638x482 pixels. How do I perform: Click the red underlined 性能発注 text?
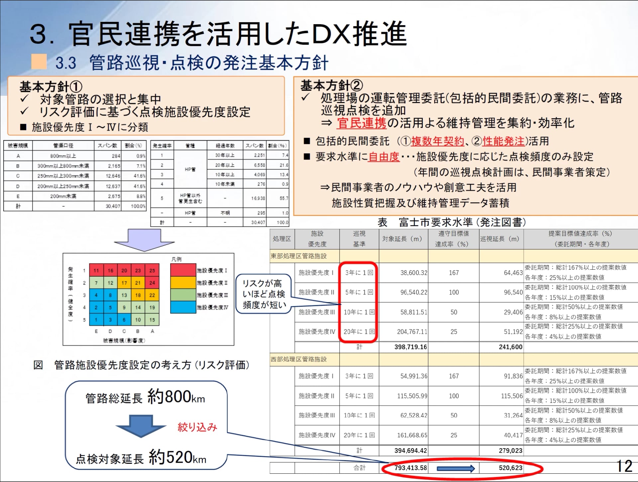coord(503,141)
